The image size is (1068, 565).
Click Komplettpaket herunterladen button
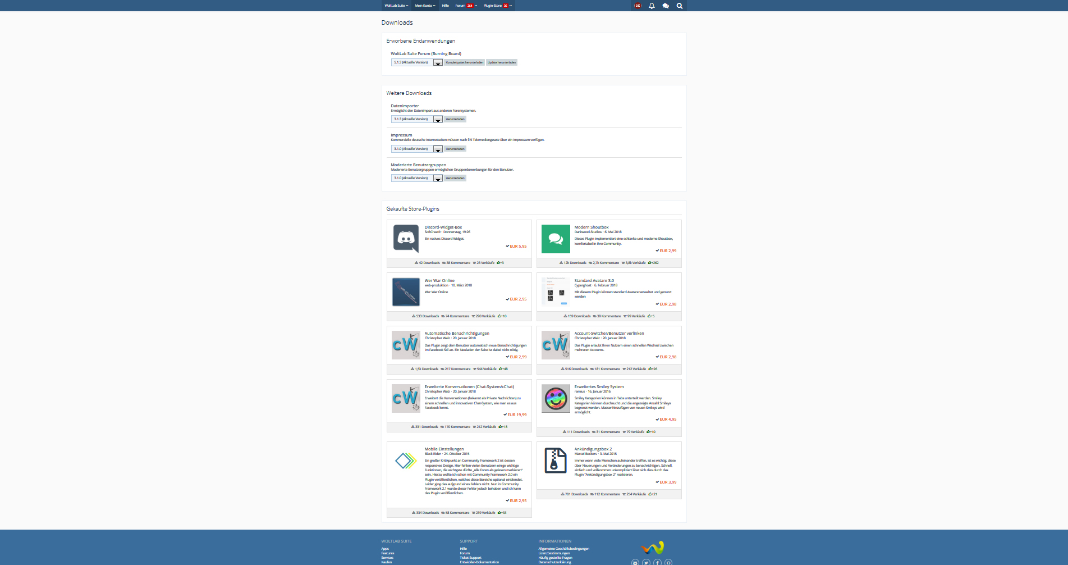[464, 62]
